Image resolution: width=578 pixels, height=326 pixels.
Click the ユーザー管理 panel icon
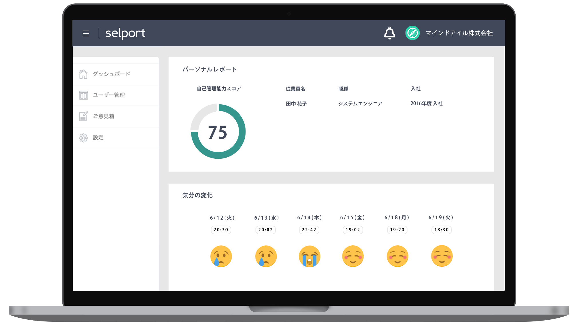[83, 95]
